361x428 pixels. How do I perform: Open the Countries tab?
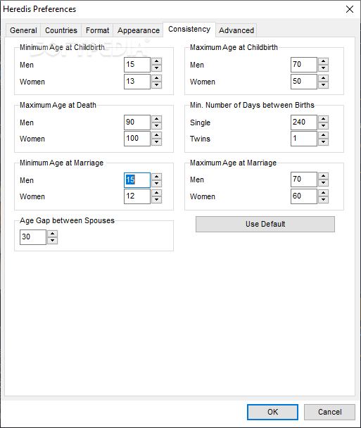click(x=61, y=30)
